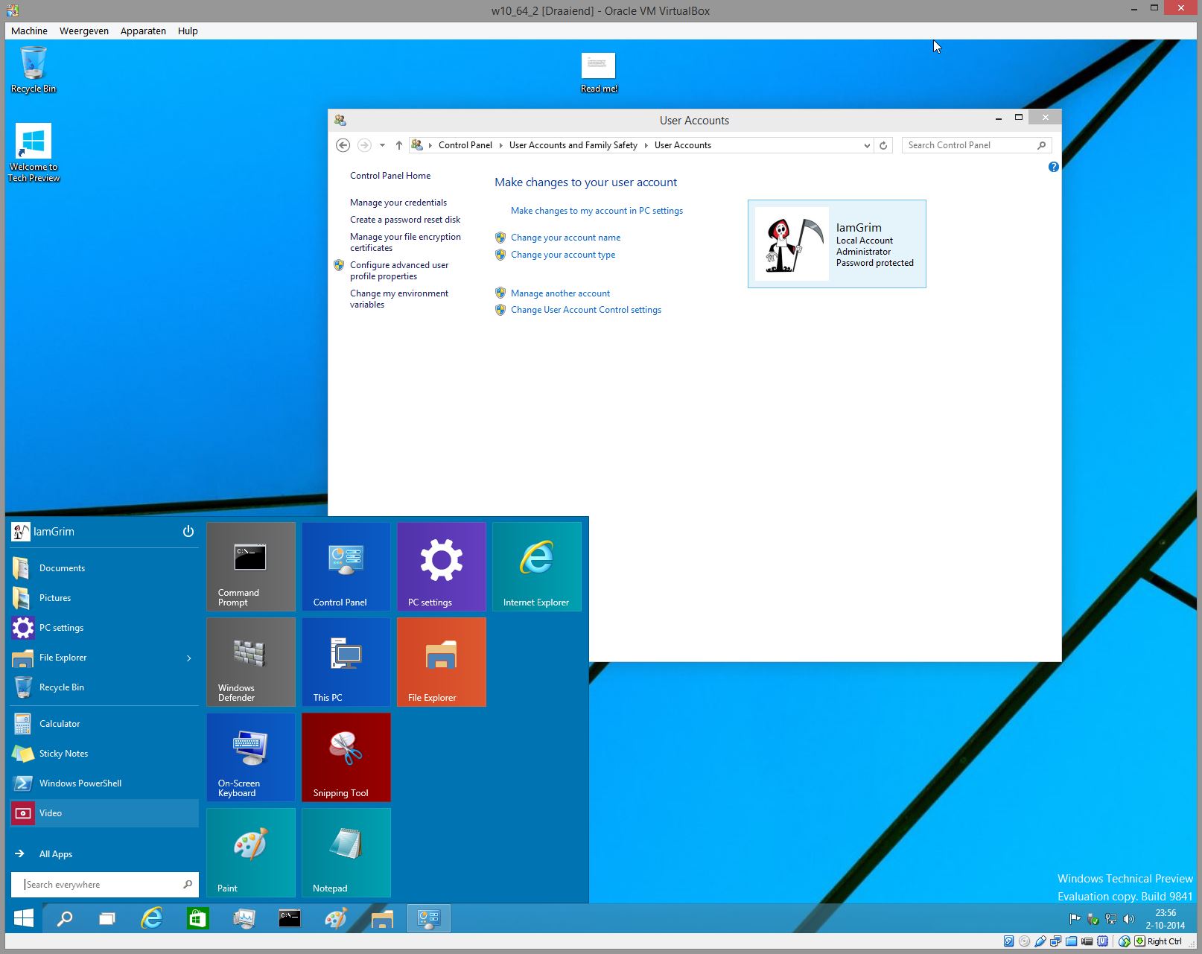Viewport: 1202px width, 954px height.
Task: Open the Weergeven menu
Action: [x=84, y=31]
